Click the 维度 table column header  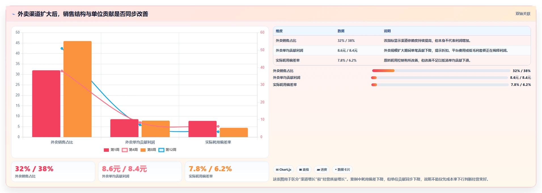coord(279,31)
